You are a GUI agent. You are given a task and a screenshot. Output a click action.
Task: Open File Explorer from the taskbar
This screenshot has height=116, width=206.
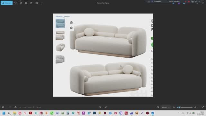[x=14, y=113]
